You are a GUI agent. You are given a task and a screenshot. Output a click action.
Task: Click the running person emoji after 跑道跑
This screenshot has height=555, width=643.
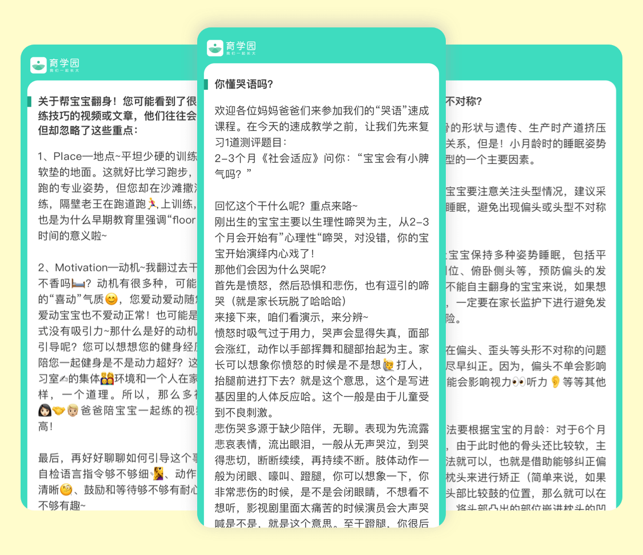click(x=153, y=203)
